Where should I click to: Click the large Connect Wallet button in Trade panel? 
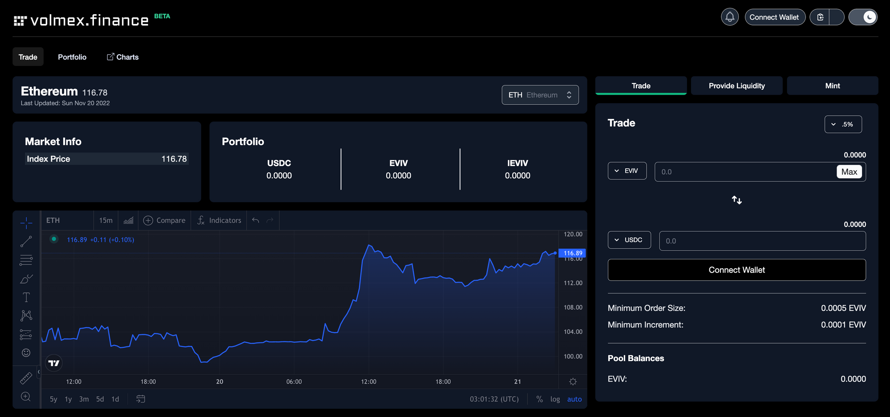tap(737, 270)
